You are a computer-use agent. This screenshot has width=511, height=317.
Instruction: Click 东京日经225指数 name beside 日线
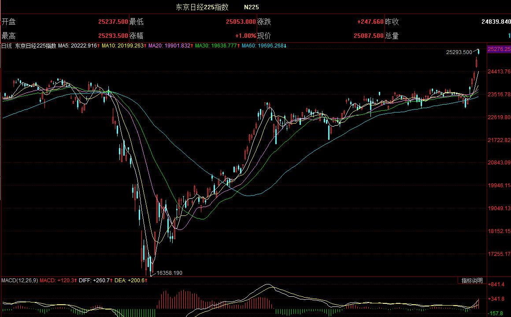click(x=36, y=46)
